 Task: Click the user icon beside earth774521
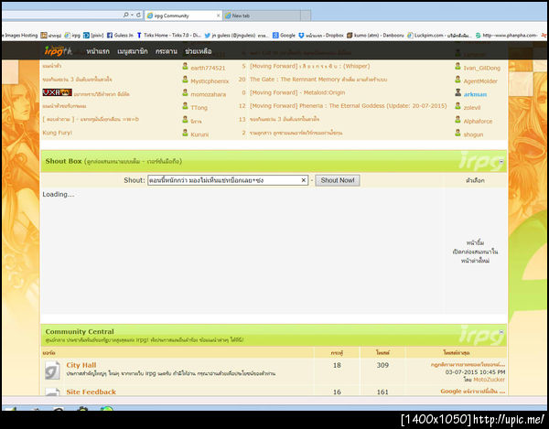pos(185,66)
